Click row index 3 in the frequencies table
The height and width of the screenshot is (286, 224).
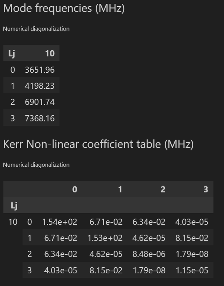(x=13, y=118)
